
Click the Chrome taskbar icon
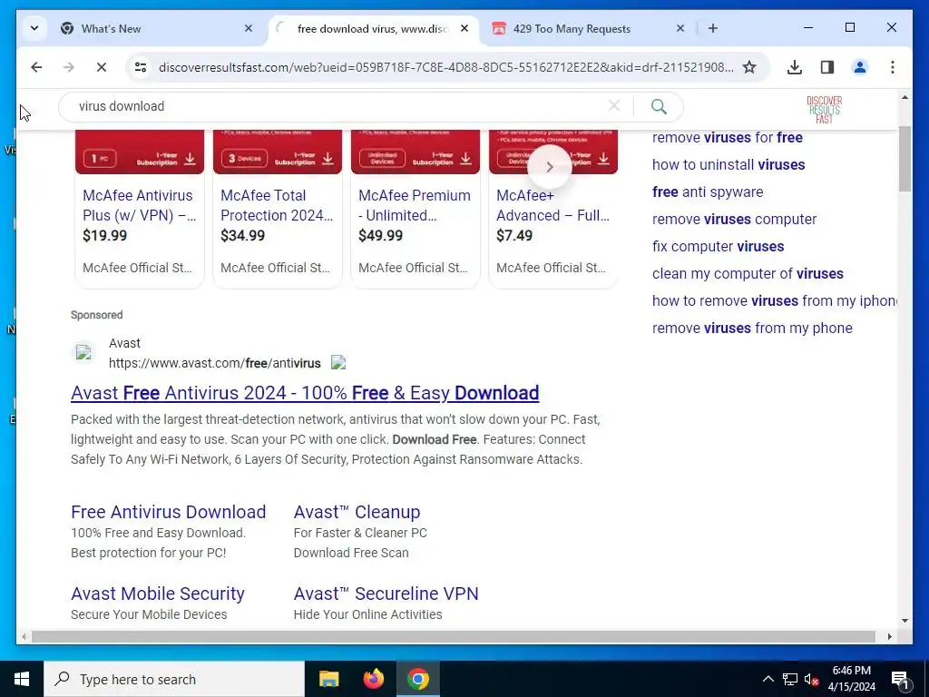coord(418,679)
